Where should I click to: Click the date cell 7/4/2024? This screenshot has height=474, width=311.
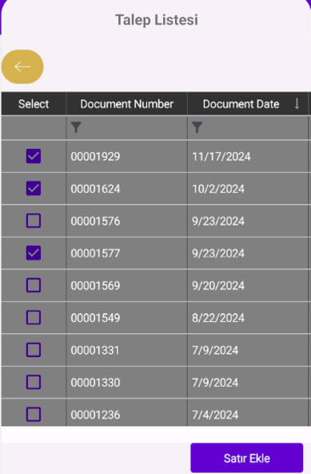248,412
